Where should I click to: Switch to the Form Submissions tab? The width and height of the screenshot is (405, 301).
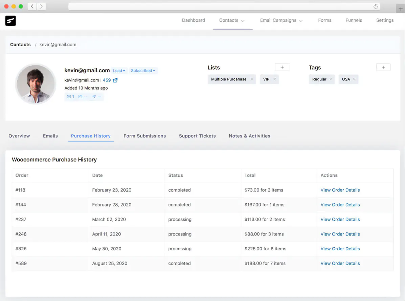144,136
